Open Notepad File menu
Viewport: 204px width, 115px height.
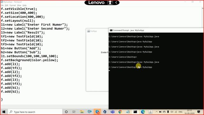tap(2, 5)
